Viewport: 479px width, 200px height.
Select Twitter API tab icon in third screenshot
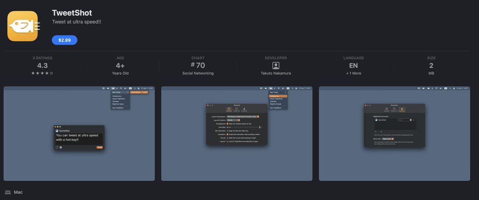(394, 109)
